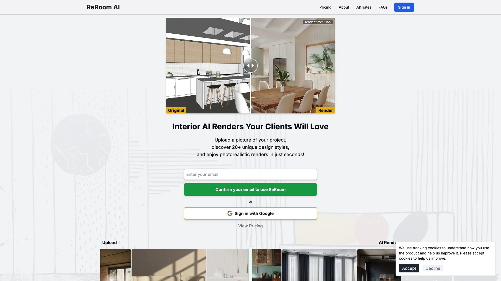Screen dimensions: 501x281
Task: Open the Pricing navigation menu item
Action: 325,7
